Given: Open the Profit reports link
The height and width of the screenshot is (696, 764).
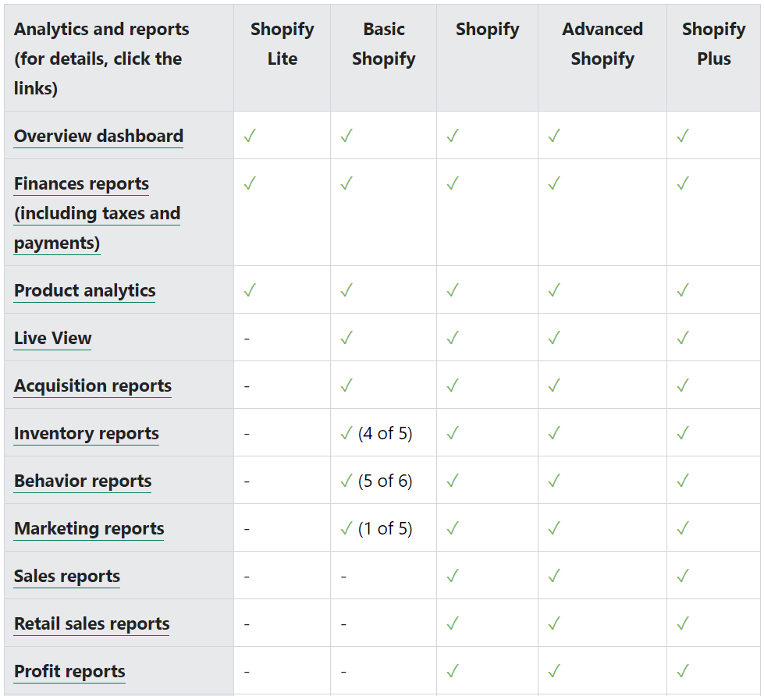Looking at the screenshot, I should [69, 672].
